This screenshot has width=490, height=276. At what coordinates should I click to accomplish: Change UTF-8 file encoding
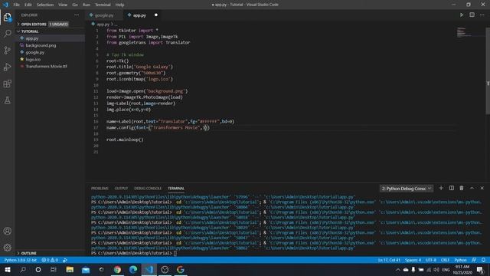(430, 260)
